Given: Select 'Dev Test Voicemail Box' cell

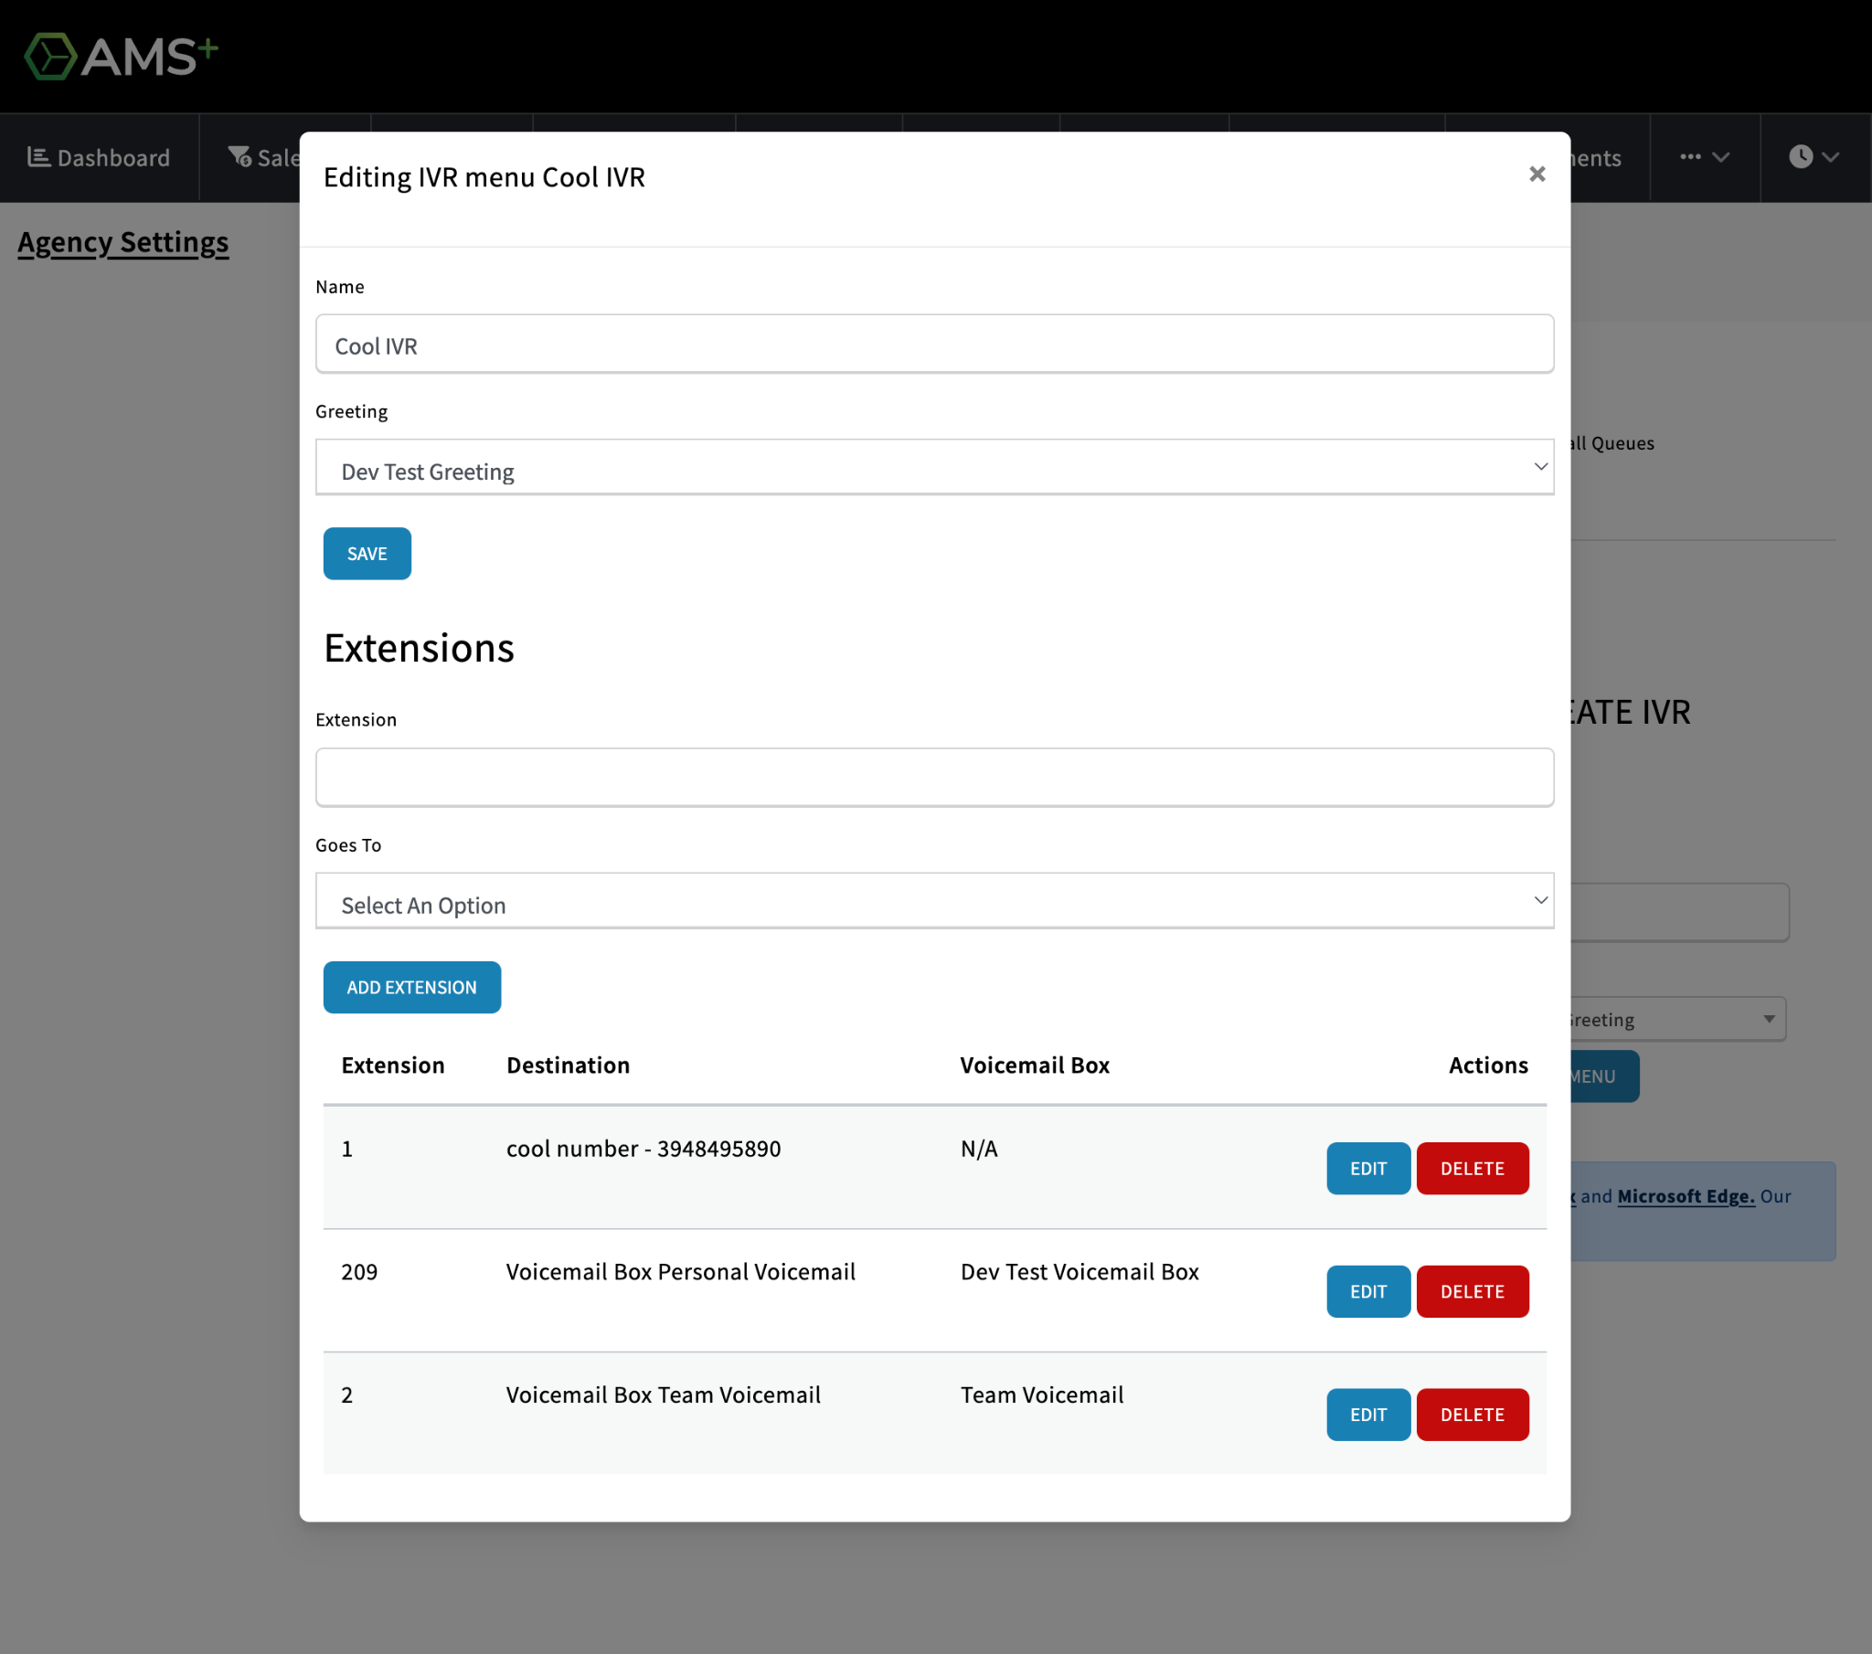Looking at the screenshot, I should tap(1080, 1272).
